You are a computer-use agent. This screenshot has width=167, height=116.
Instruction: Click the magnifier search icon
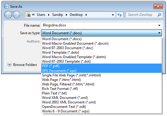(x=159, y=15)
